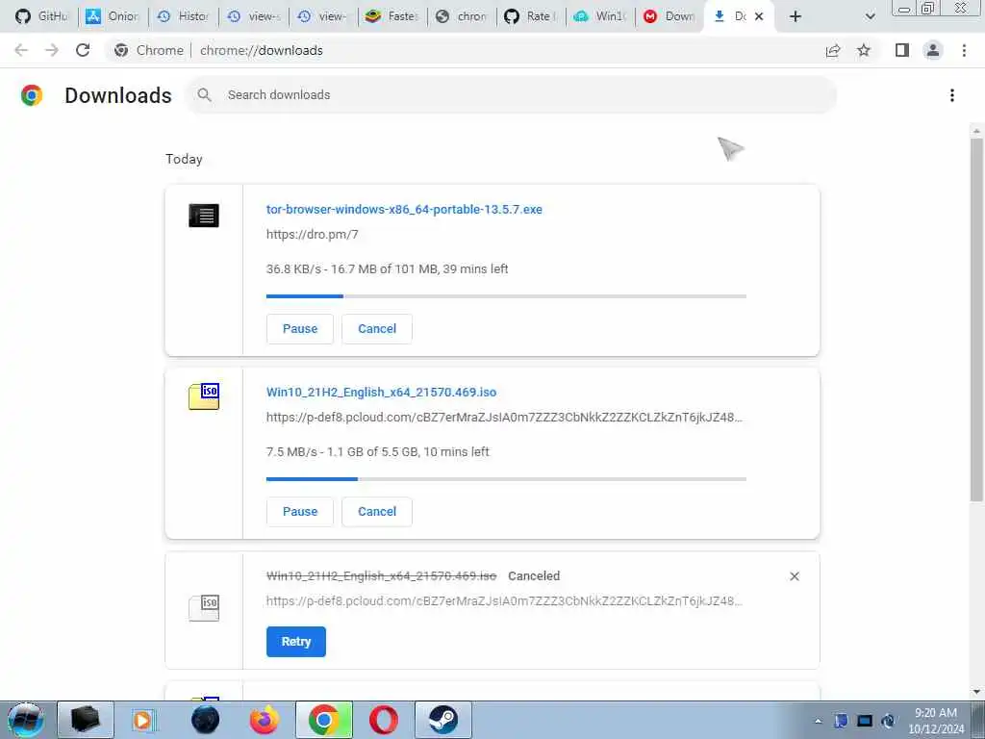The height and width of the screenshot is (739, 985).
Task: Expand the tab search dropdown arrow
Action: point(870,16)
